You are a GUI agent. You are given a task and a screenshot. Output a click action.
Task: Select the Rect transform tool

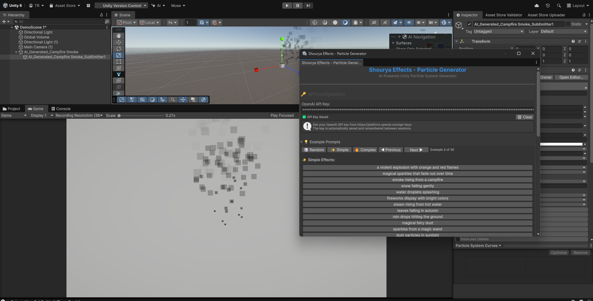119,62
